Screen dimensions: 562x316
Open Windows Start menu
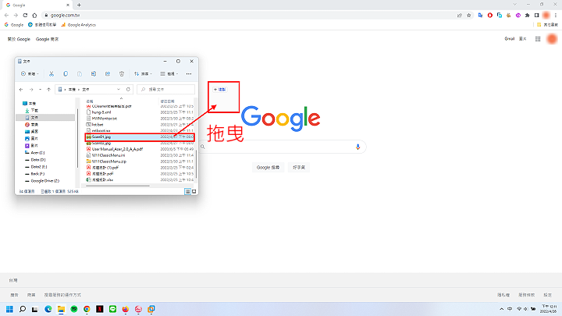click(9, 309)
